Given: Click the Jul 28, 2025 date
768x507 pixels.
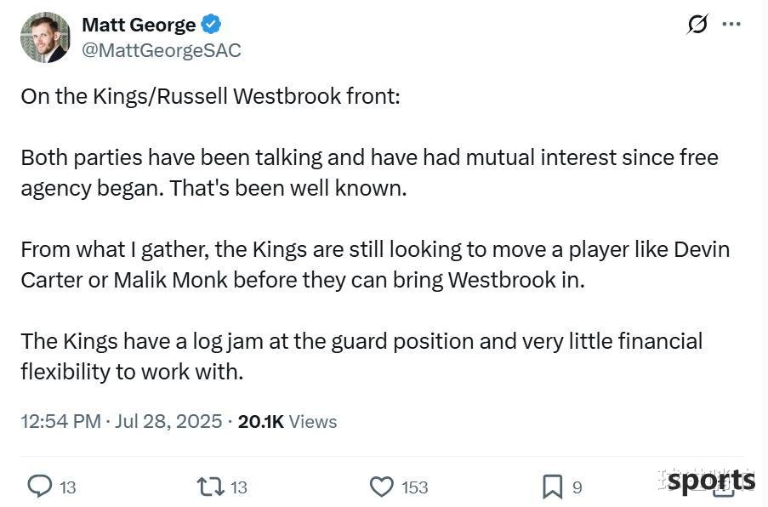Looking at the screenshot, I should pyautogui.click(x=168, y=421).
